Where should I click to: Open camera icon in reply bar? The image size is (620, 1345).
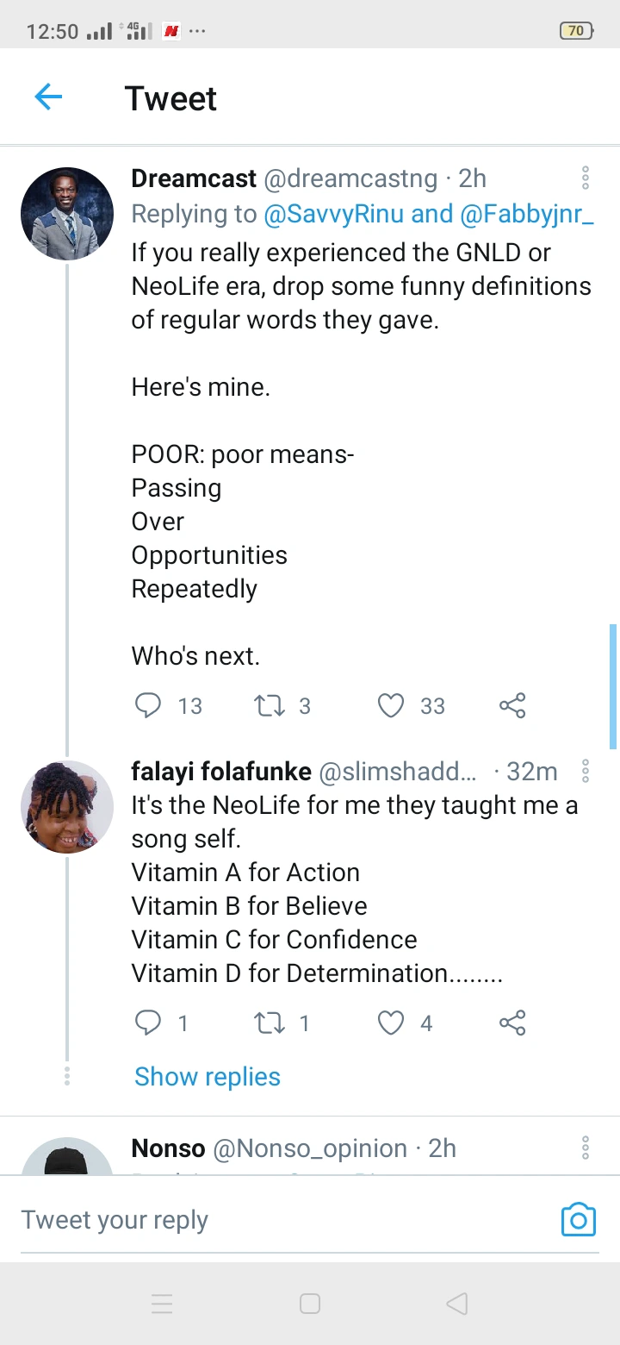click(578, 1220)
